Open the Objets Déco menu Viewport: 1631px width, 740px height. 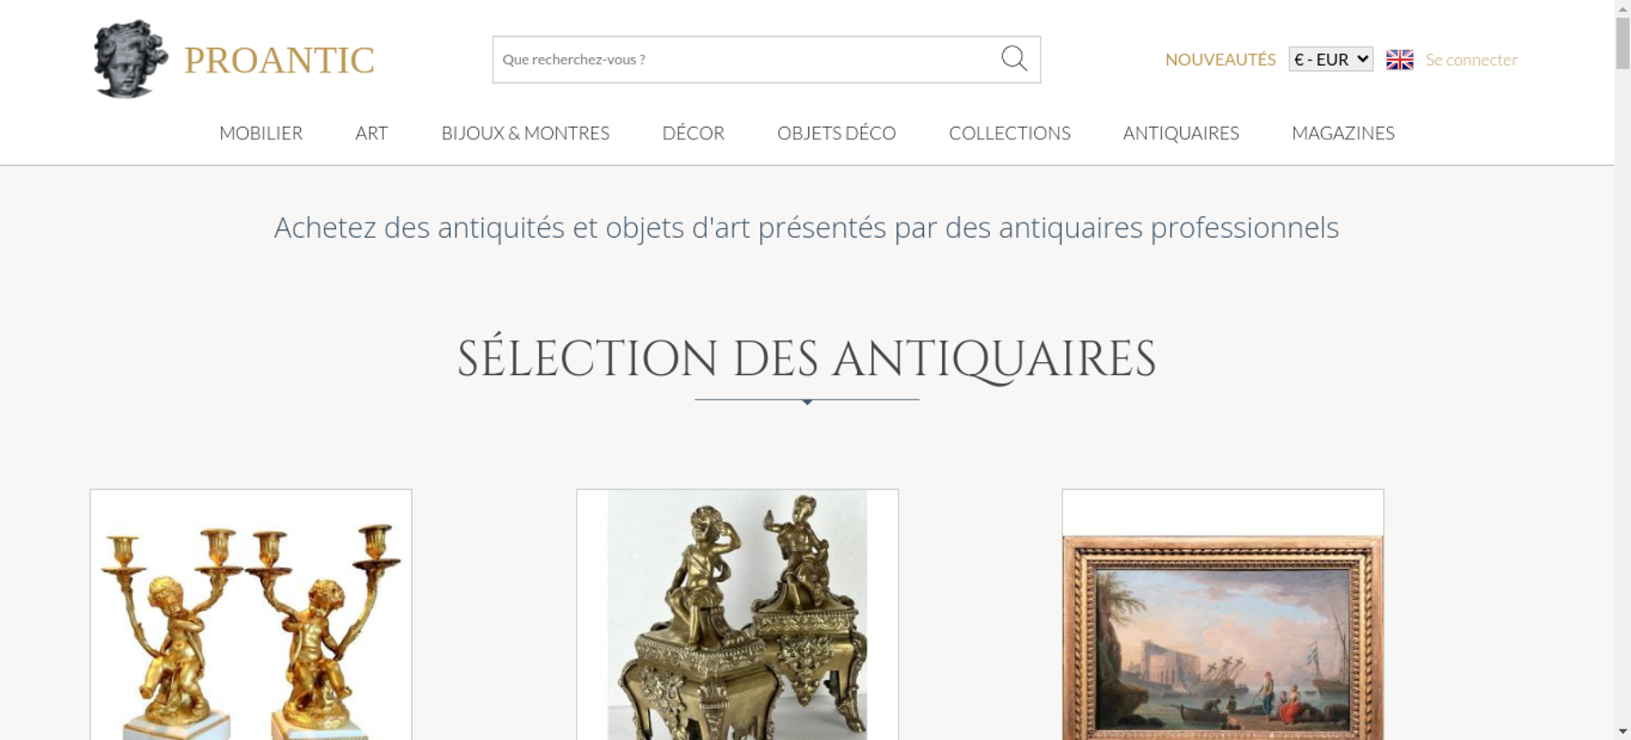point(837,133)
